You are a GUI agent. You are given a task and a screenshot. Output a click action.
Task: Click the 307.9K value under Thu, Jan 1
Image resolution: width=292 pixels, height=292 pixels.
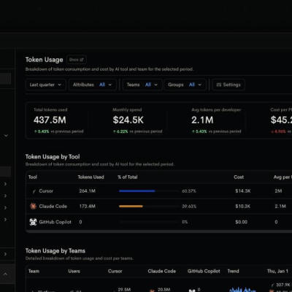pos(283,285)
